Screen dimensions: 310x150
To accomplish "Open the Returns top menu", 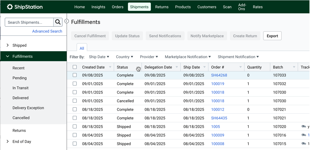I will 162,7.
